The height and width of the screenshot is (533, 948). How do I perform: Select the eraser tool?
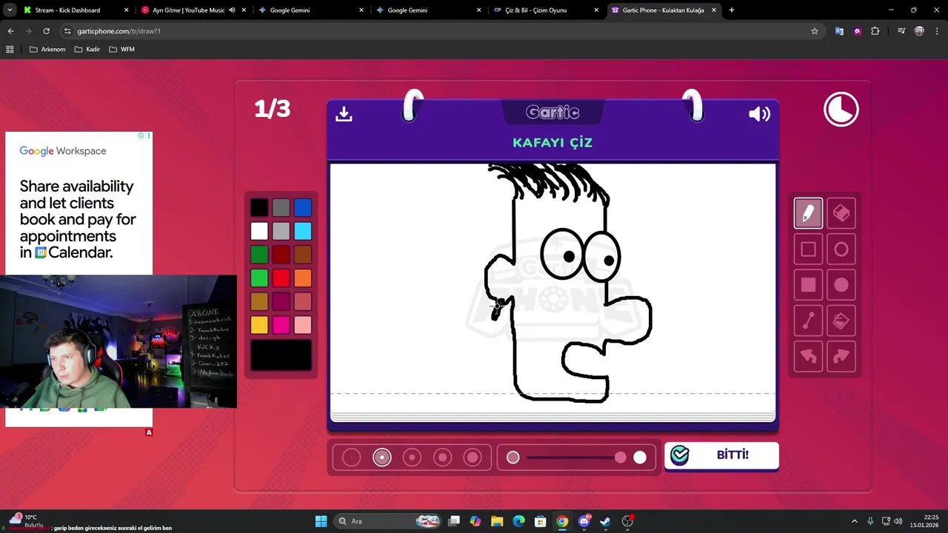coord(841,213)
